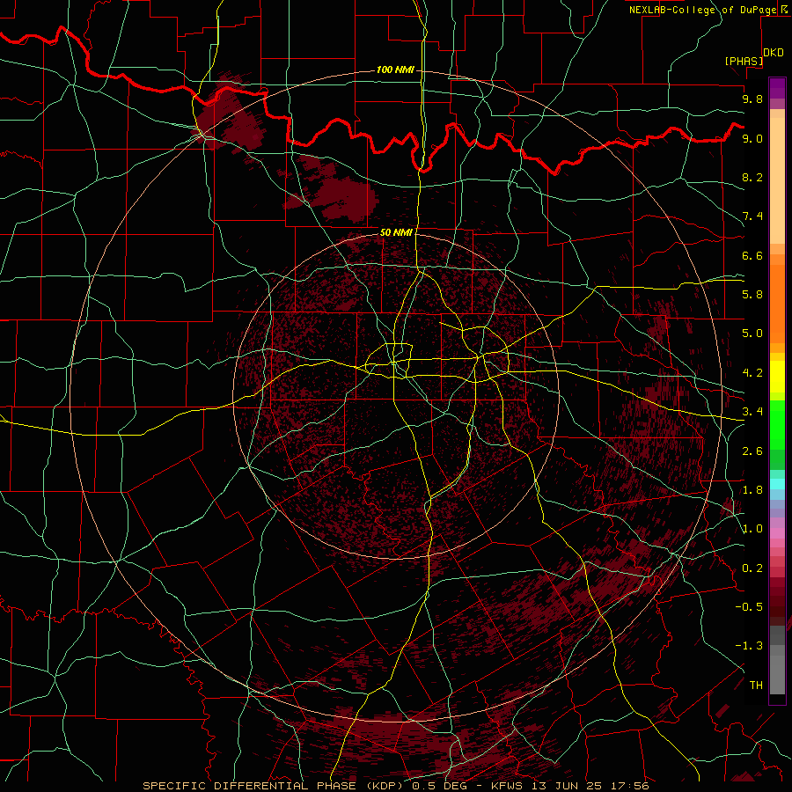Click the 9.8 scale value

click(752, 99)
